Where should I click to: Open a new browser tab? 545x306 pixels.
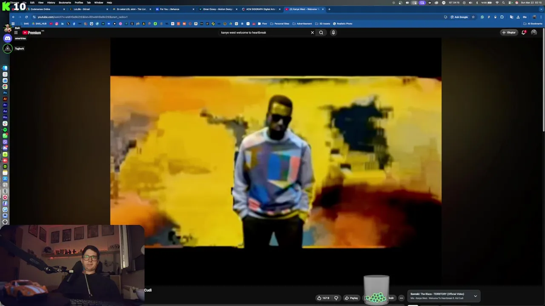pos(329,9)
